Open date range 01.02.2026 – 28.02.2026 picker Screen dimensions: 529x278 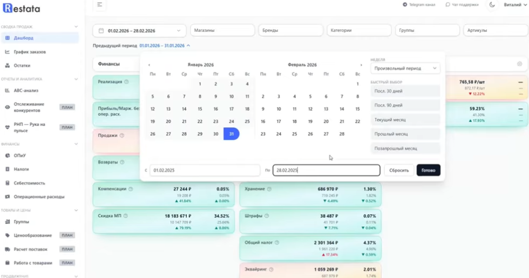click(x=139, y=31)
